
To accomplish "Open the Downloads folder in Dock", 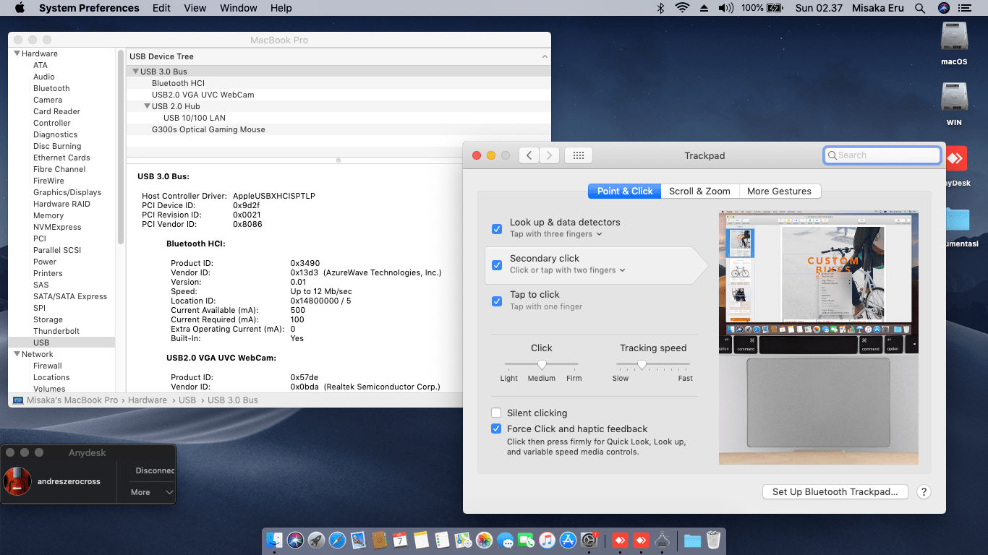I will coord(692,540).
